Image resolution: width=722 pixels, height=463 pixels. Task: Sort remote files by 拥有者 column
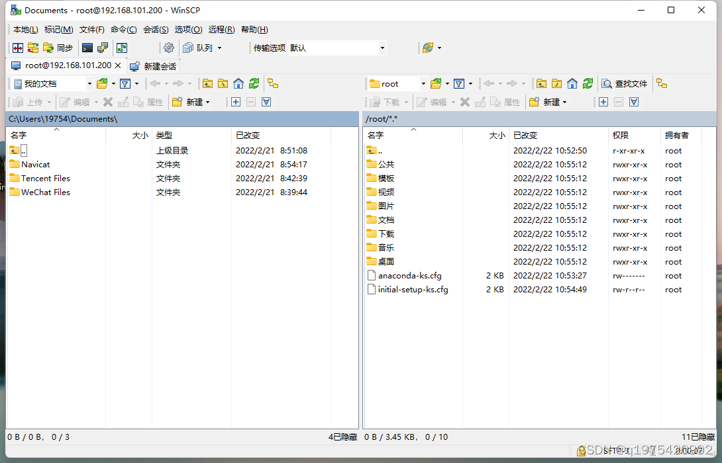(x=681, y=135)
